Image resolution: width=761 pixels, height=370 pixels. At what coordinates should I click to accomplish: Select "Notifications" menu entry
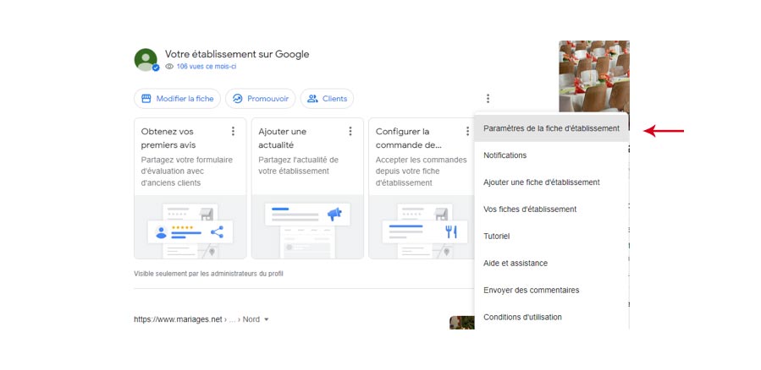point(551,155)
